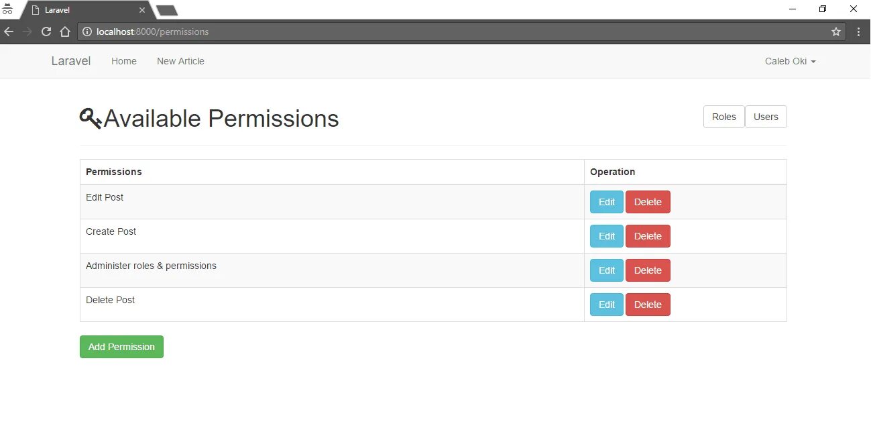Focus the address bar URL field

pyautogui.click(x=402, y=32)
